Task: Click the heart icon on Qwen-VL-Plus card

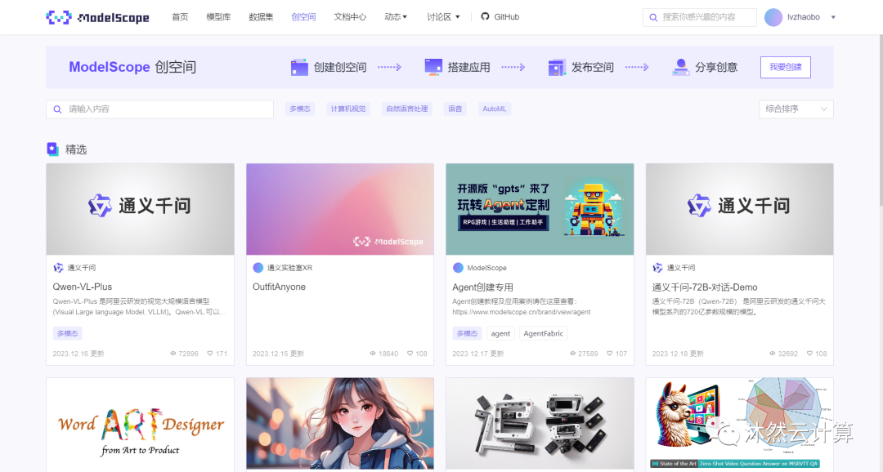Action: click(x=210, y=354)
